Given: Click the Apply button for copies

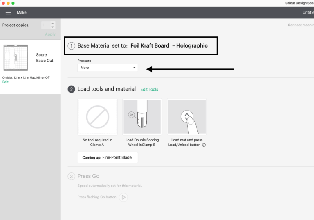Looking at the screenshot, I should (x=50, y=34).
